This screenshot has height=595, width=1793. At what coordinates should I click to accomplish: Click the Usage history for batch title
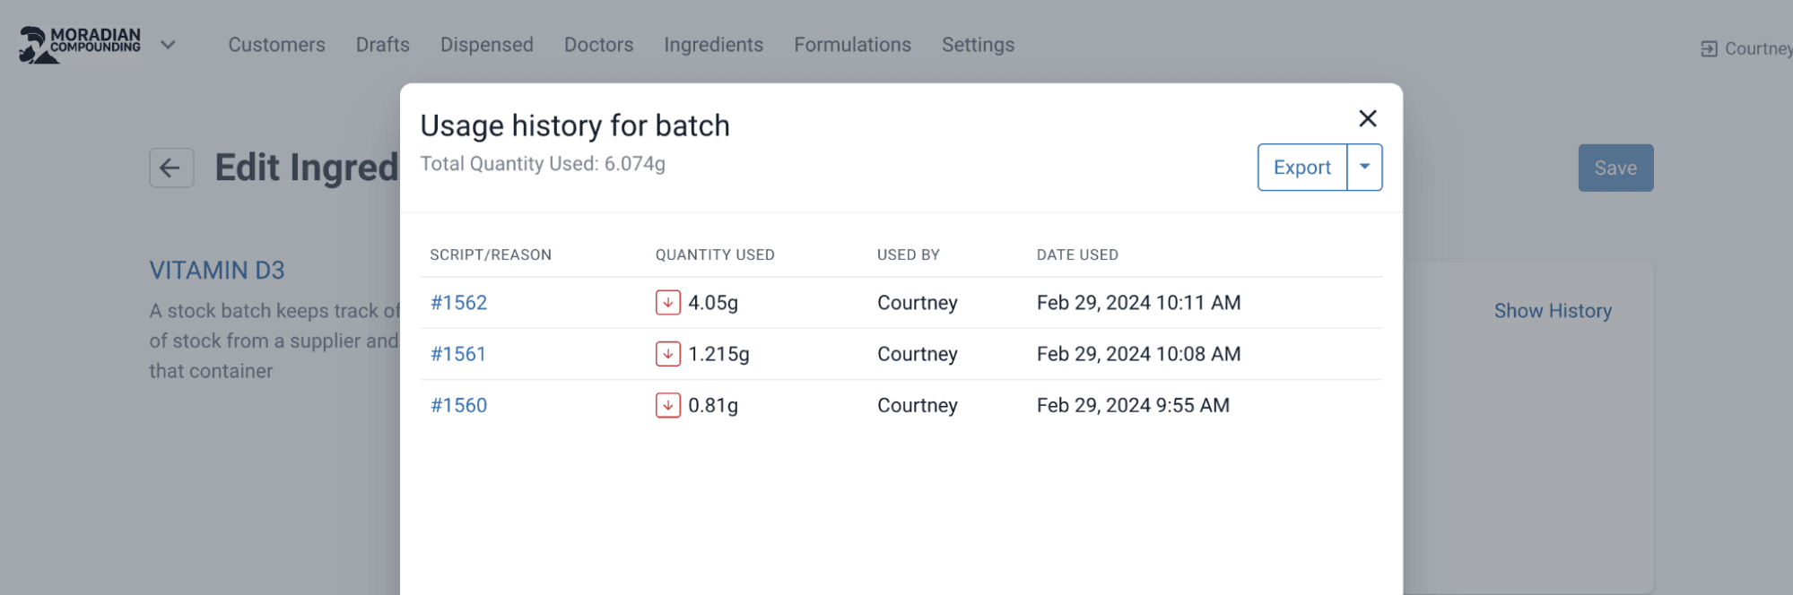[575, 125]
